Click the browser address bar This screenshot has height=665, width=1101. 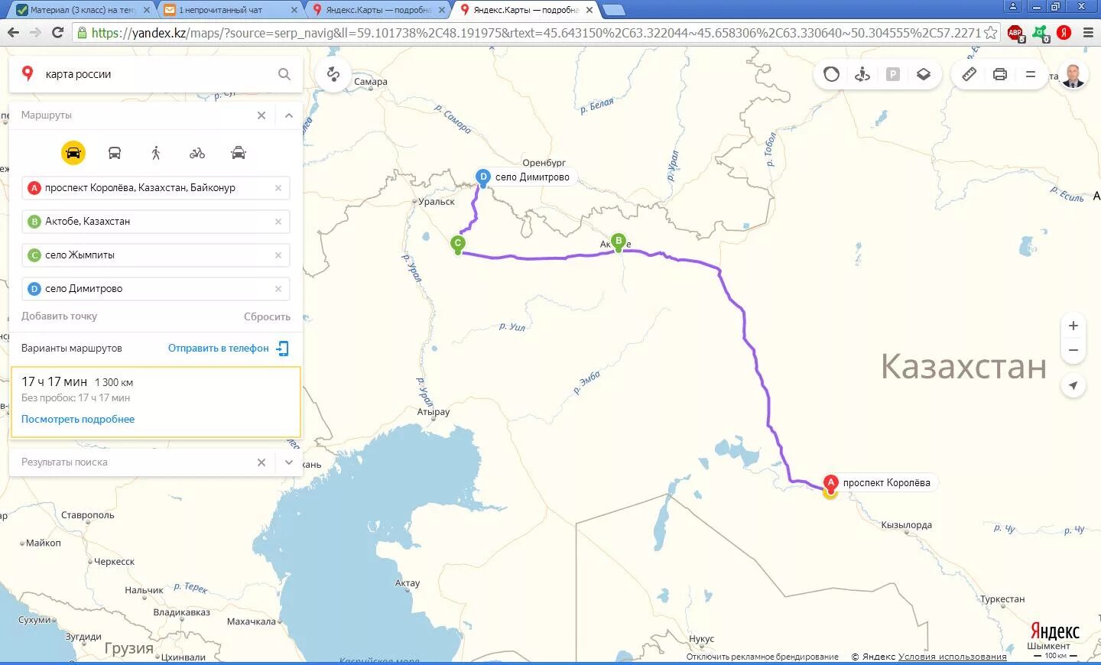tap(535, 33)
